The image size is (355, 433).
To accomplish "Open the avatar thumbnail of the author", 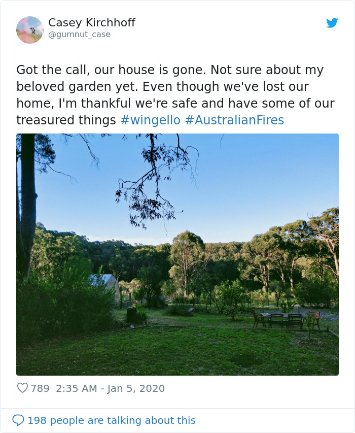I will (30, 30).
